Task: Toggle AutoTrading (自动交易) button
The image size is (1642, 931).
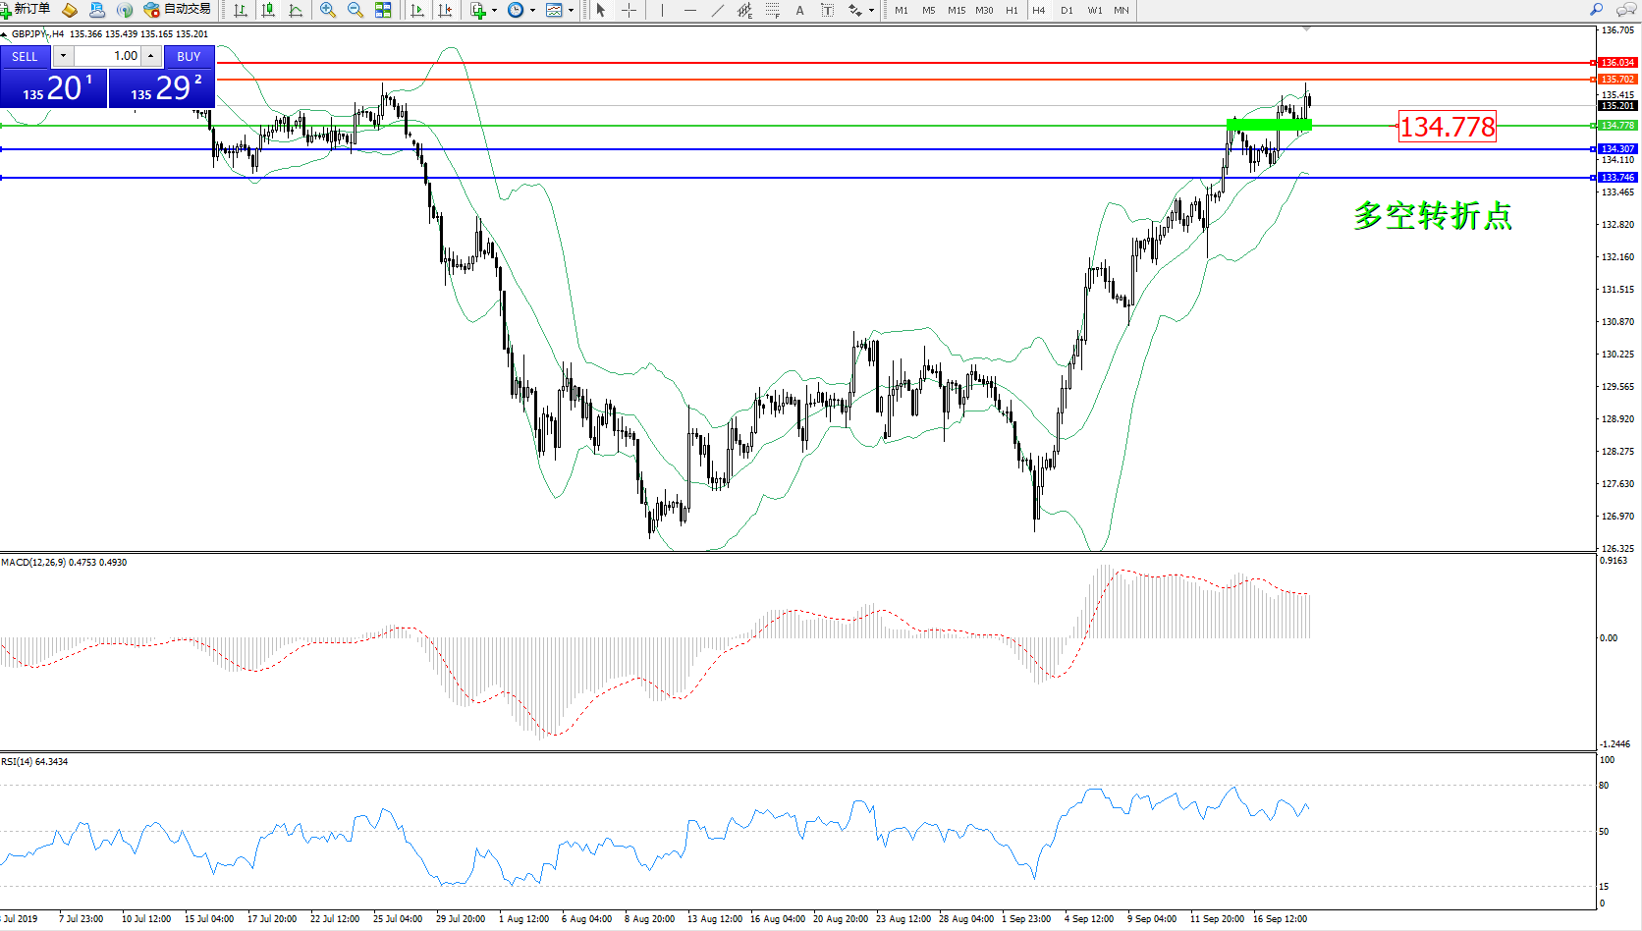Action: 178,10
